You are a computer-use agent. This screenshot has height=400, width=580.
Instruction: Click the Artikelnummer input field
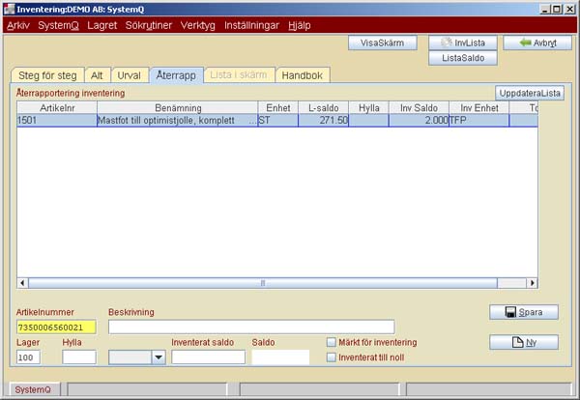tap(55, 327)
